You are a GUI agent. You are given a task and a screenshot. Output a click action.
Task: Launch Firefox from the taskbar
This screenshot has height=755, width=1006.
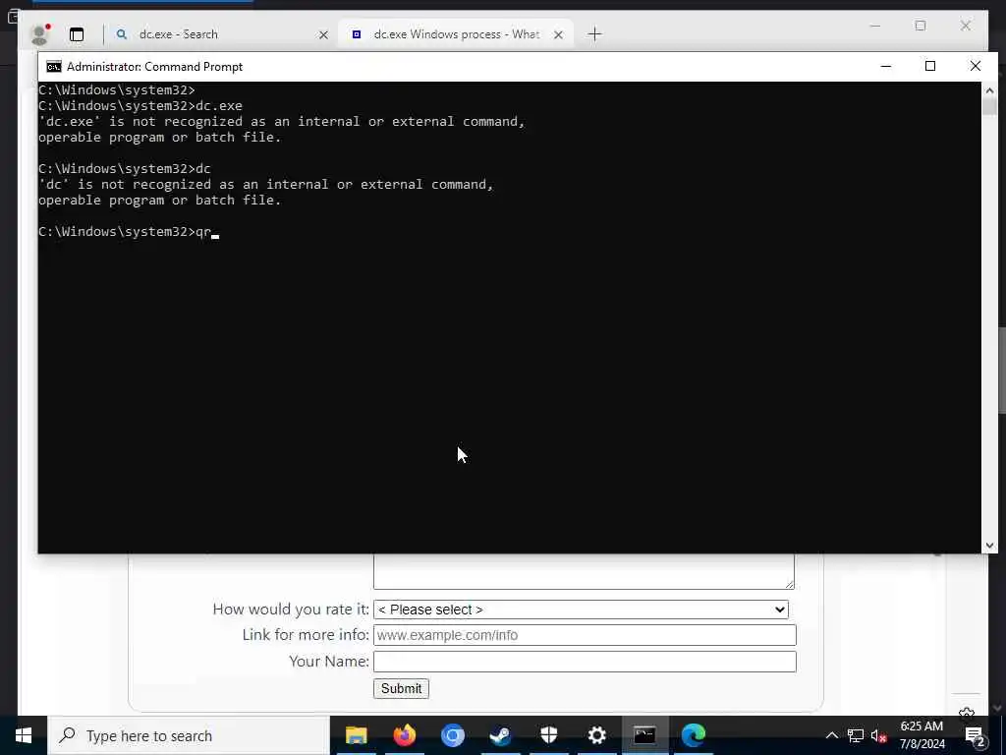click(404, 735)
